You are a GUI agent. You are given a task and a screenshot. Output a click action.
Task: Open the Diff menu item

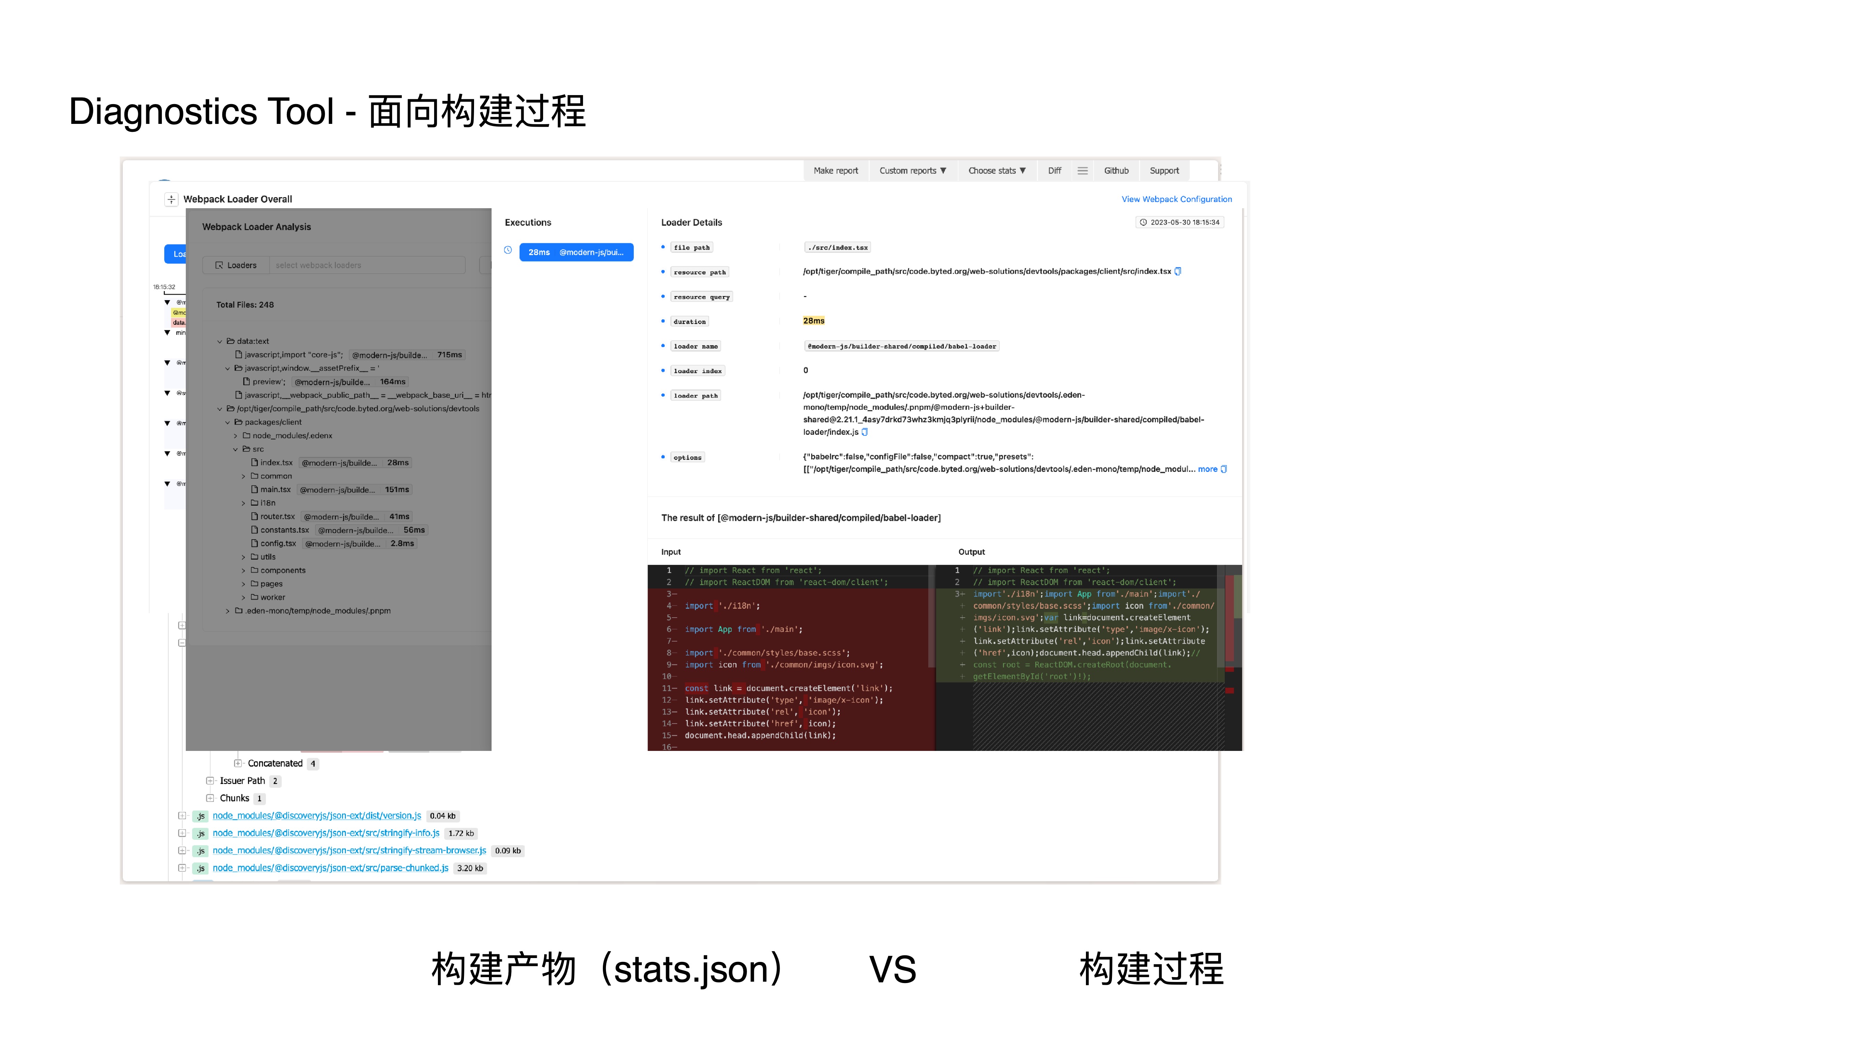(x=1054, y=171)
